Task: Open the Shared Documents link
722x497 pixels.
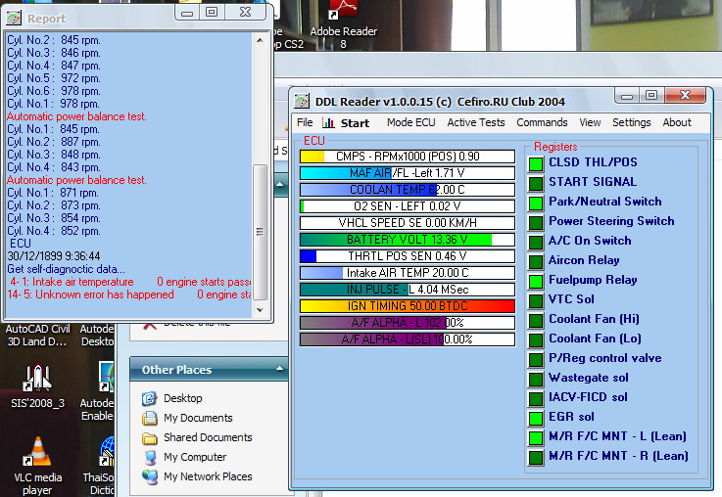Action: coord(208,437)
